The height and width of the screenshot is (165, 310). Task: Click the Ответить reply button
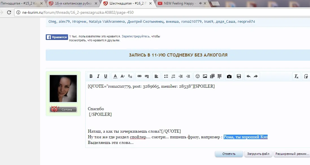[229, 154]
